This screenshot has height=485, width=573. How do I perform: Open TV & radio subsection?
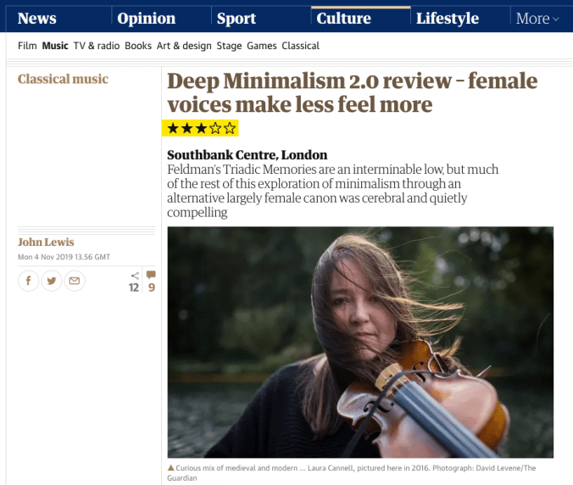tap(97, 46)
